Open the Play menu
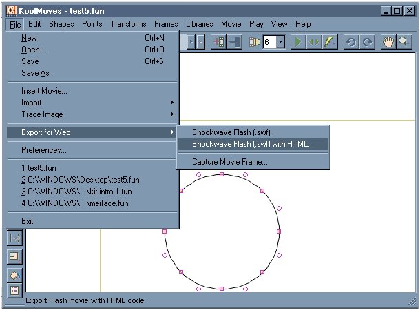This screenshot has width=420, height=310. pyautogui.click(x=256, y=24)
